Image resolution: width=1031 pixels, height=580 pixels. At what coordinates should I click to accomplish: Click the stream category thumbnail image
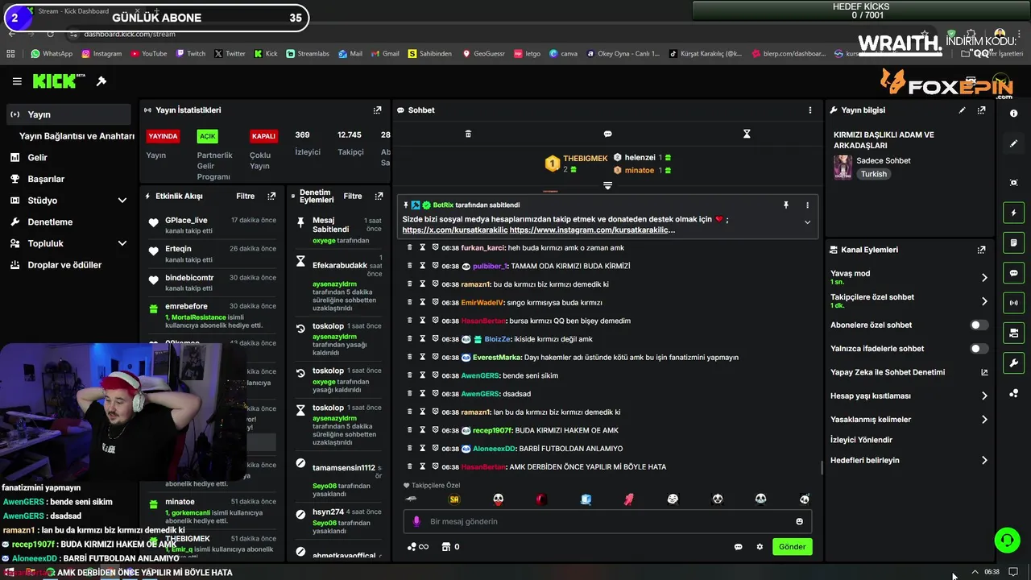click(x=843, y=167)
